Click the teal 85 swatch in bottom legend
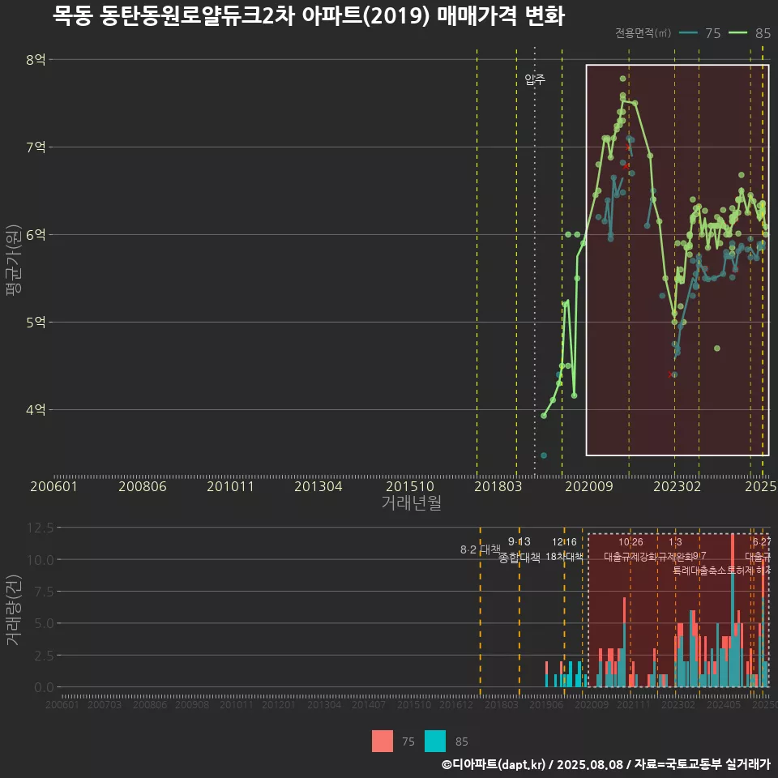 [435, 741]
